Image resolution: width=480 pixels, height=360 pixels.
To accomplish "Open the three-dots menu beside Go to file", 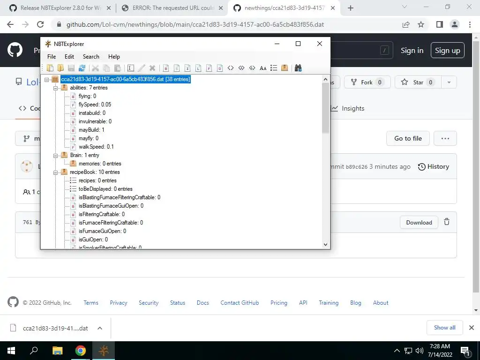I will tap(445, 138).
